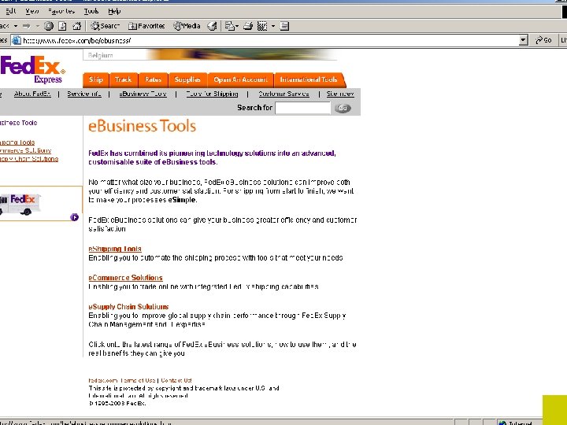Open the Tools for Shipping navigation link
Screen dimensions: 567x425
[x=213, y=94]
